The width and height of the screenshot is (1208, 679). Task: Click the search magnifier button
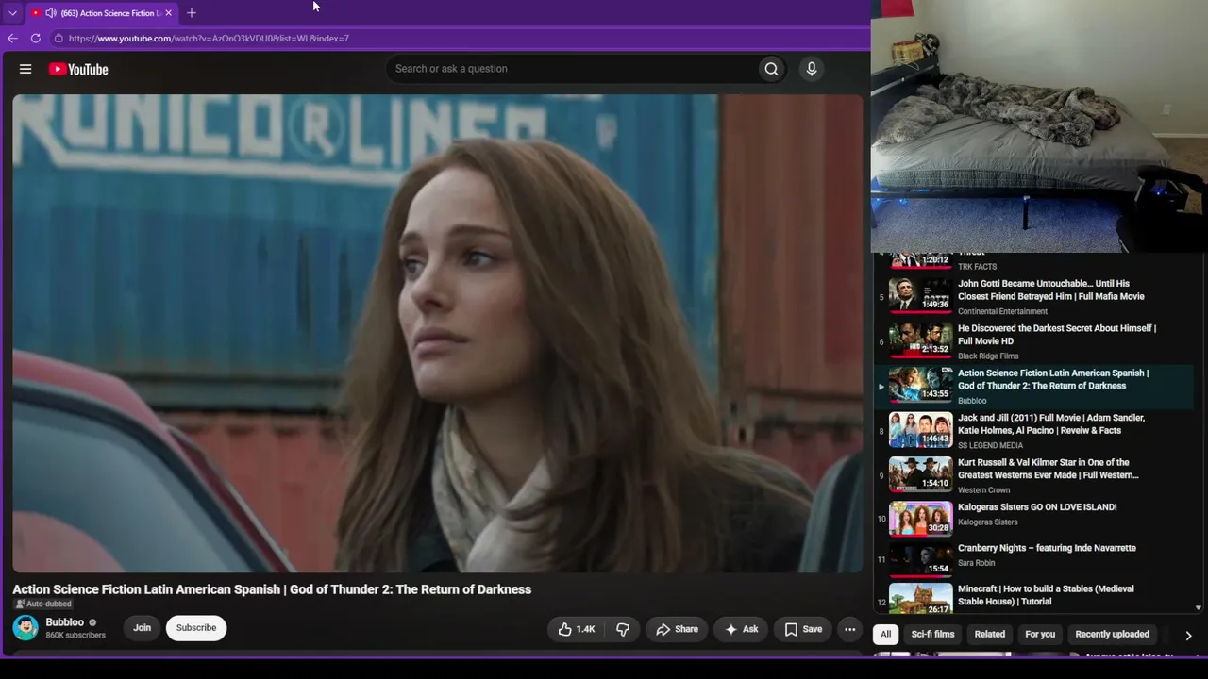(x=771, y=69)
